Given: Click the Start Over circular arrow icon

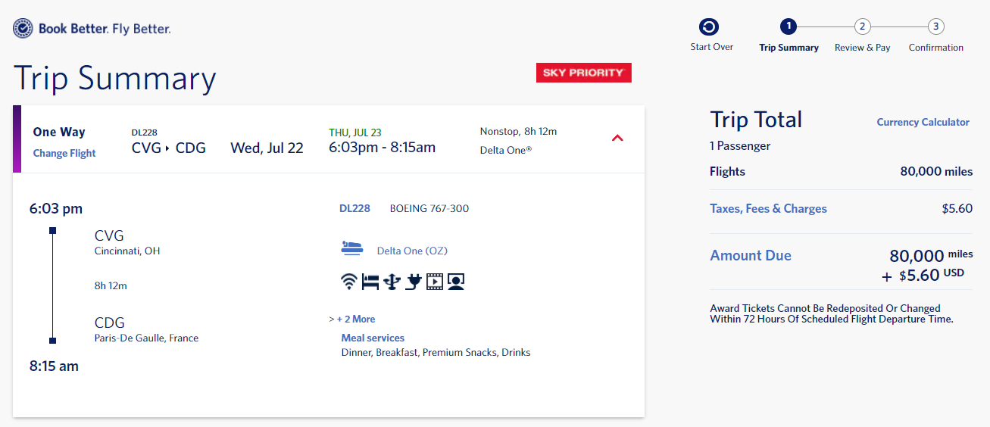Looking at the screenshot, I should pos(709,27).
